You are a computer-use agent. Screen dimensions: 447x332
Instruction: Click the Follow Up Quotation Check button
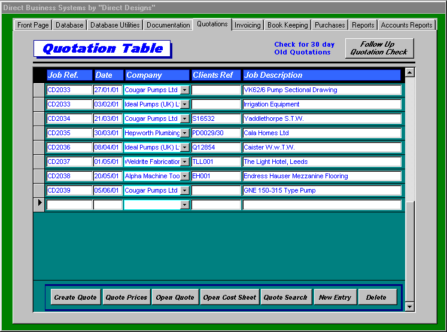(379, 48)
